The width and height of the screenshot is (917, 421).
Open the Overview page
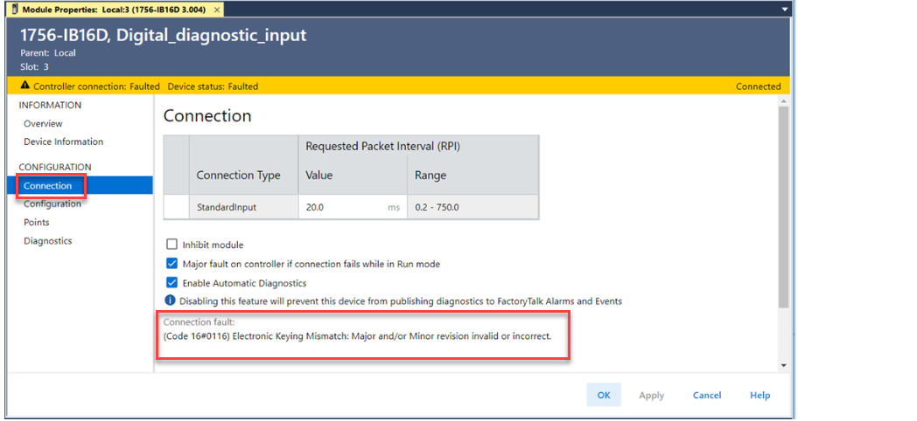click(43, 124)
